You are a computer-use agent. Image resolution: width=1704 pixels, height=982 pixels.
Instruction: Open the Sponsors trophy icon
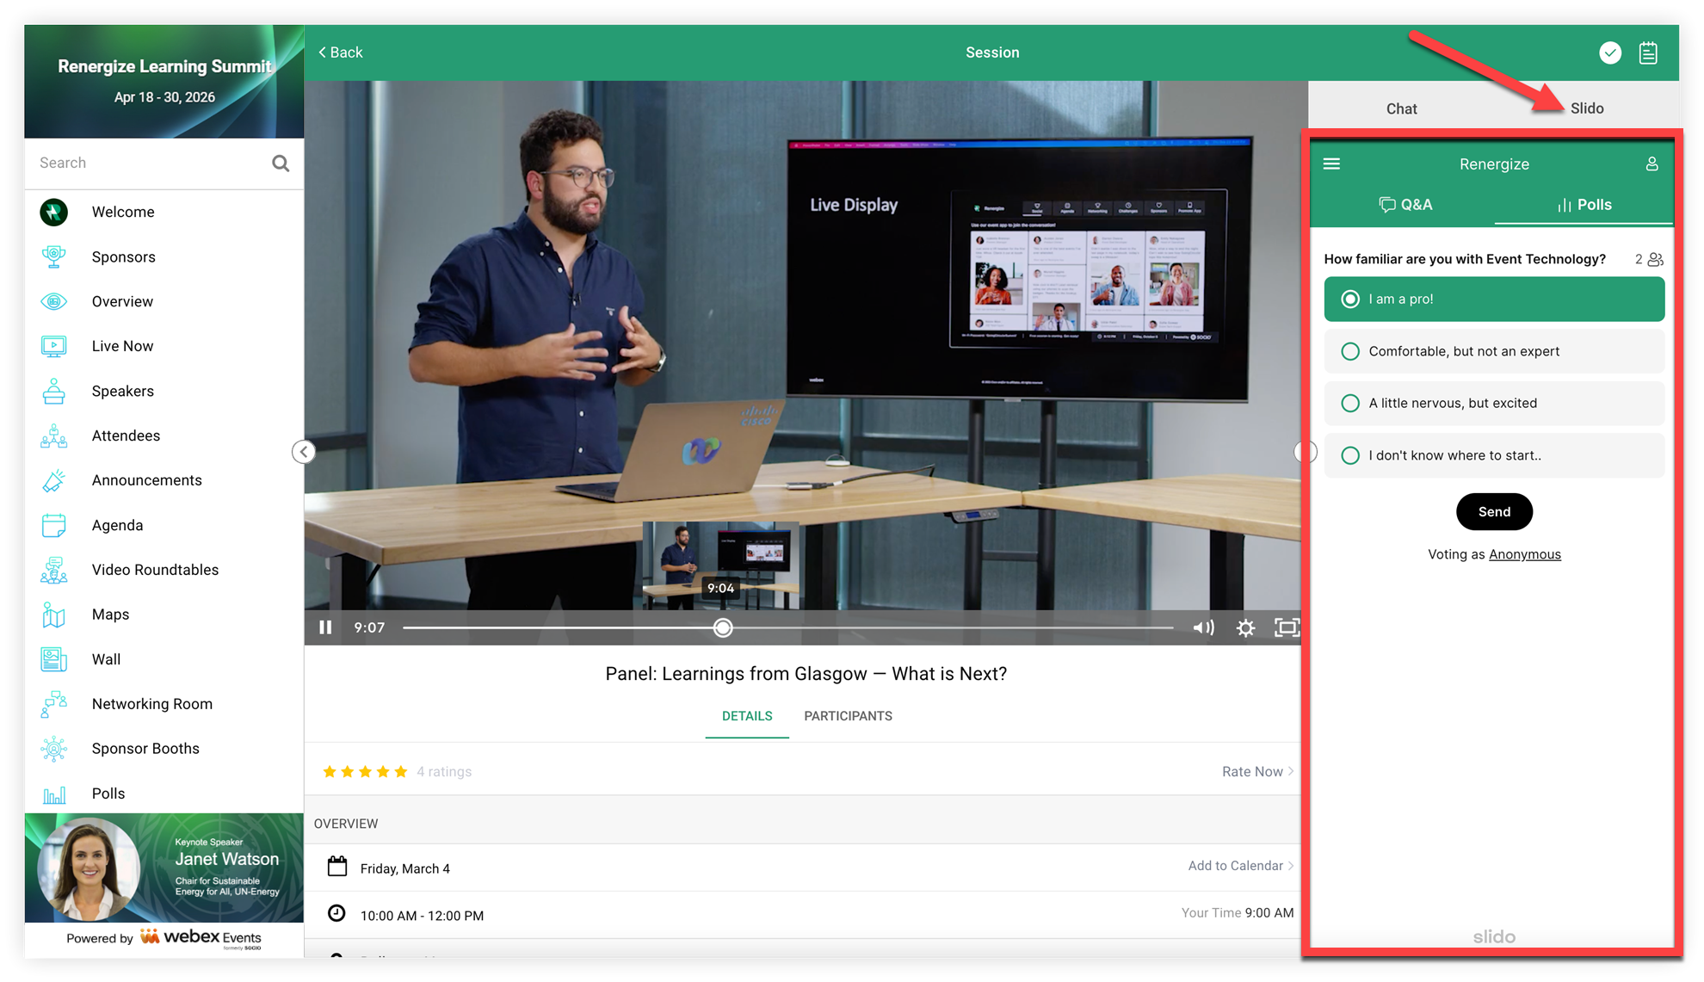(53, 256)
